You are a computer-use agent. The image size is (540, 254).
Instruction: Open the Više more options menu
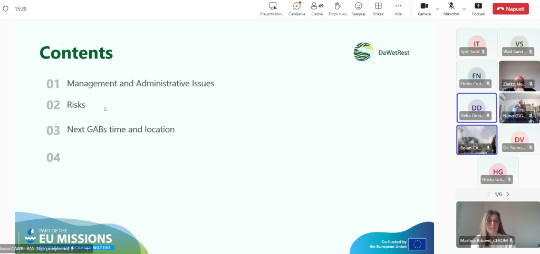coord(398,6)
